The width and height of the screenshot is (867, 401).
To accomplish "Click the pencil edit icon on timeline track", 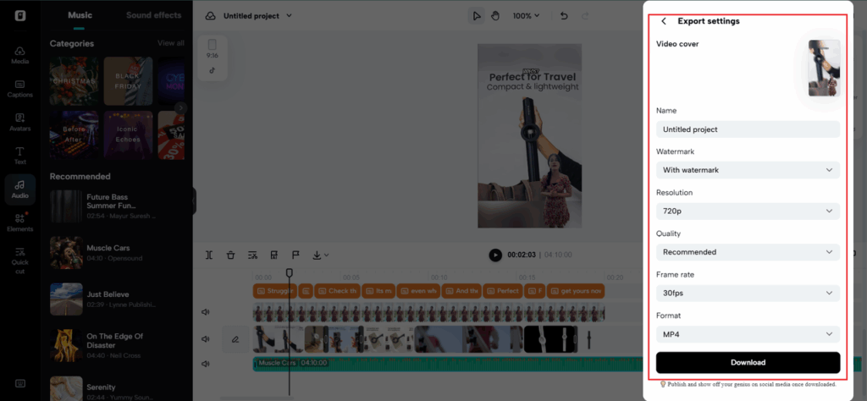I will pos(235,339).
